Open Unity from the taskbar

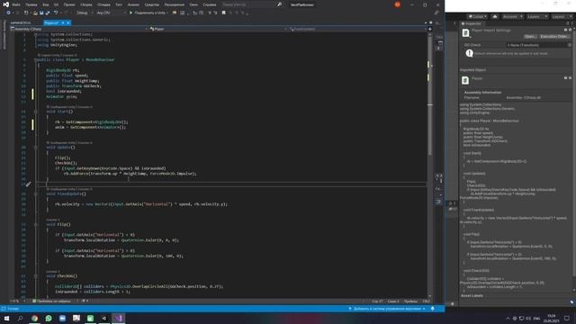tap(104, 318)
